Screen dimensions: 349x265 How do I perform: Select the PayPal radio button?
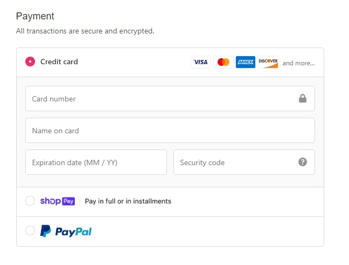30,231
